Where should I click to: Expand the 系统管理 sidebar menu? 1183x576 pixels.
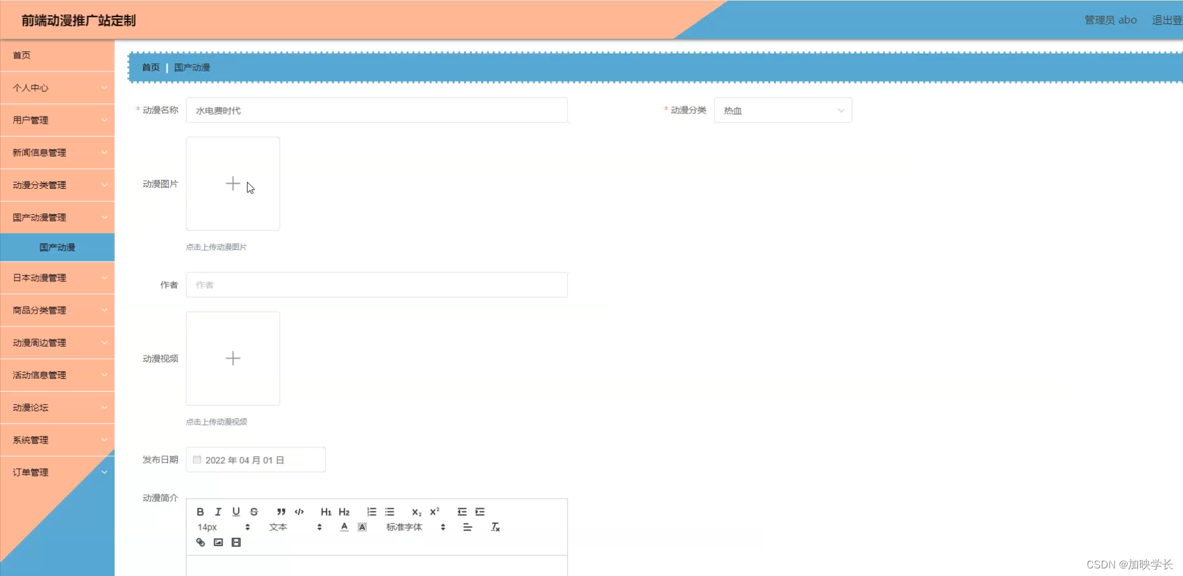pyautogui.click(x=57, y=439)
